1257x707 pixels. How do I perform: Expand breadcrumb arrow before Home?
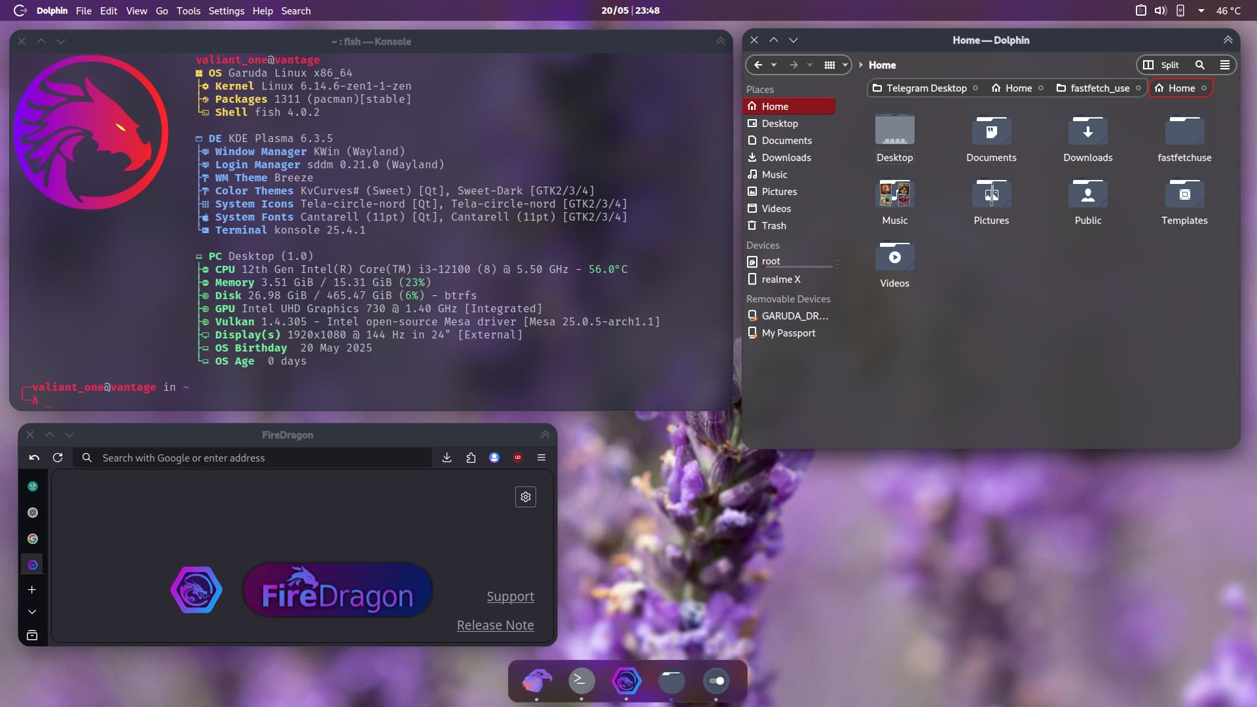[x=860, y=65]
